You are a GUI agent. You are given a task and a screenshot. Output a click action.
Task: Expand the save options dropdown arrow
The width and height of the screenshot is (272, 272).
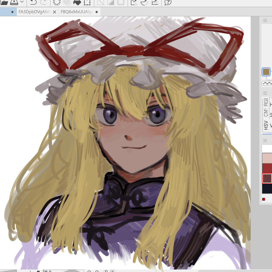point(22,2)
